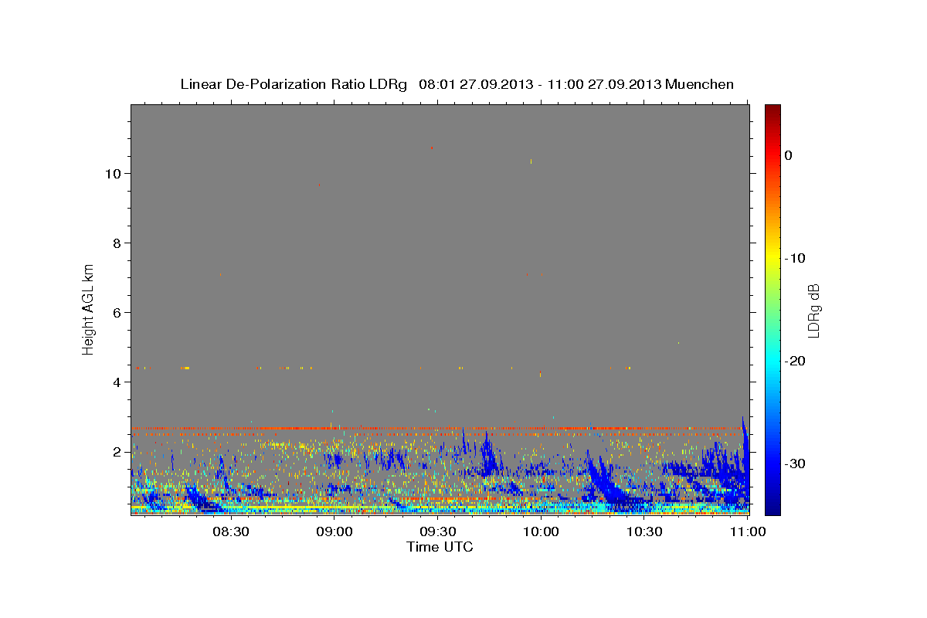927x618 pixels.
Task: Click the 08:30 time tick label
Action: [231, 531]
